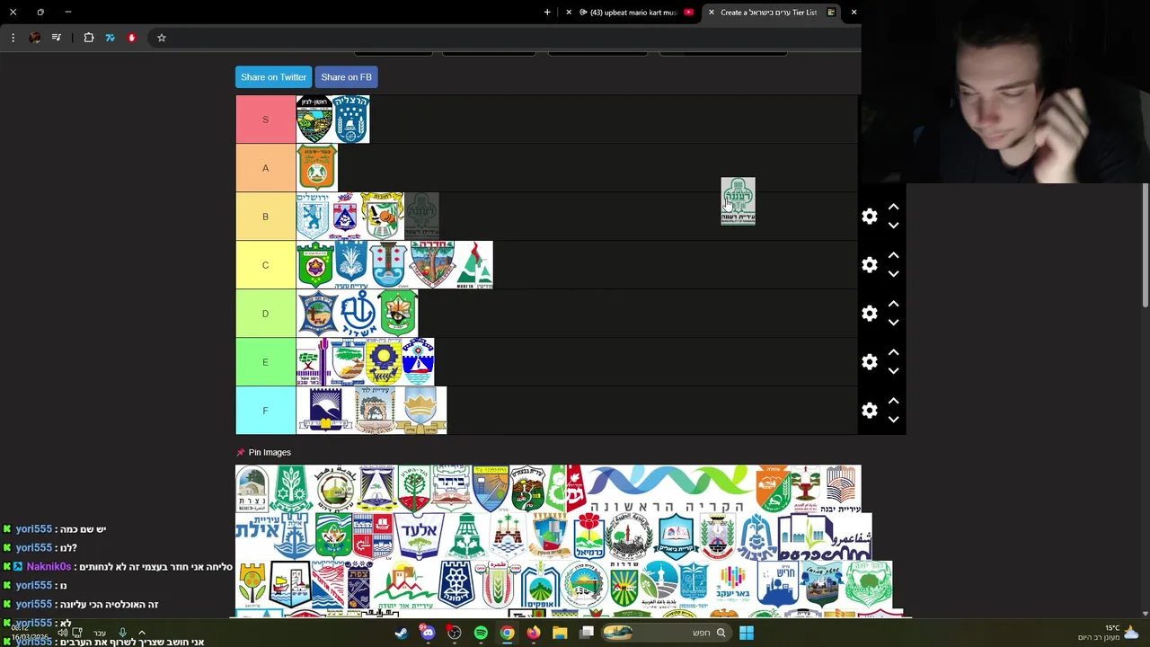
Task: Switch to the Create a Tier List tab
Action: coord(768,13)
